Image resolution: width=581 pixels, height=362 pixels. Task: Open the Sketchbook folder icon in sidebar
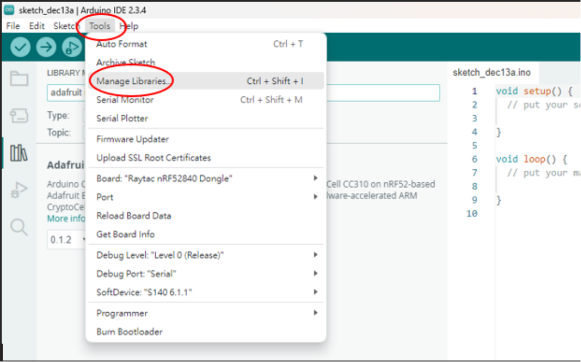point(19,79)
